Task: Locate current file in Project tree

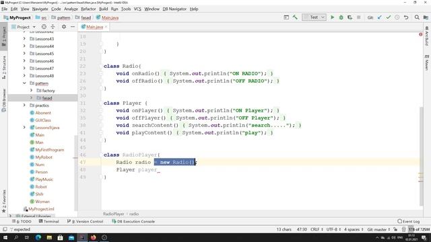Action: (44, 27)
